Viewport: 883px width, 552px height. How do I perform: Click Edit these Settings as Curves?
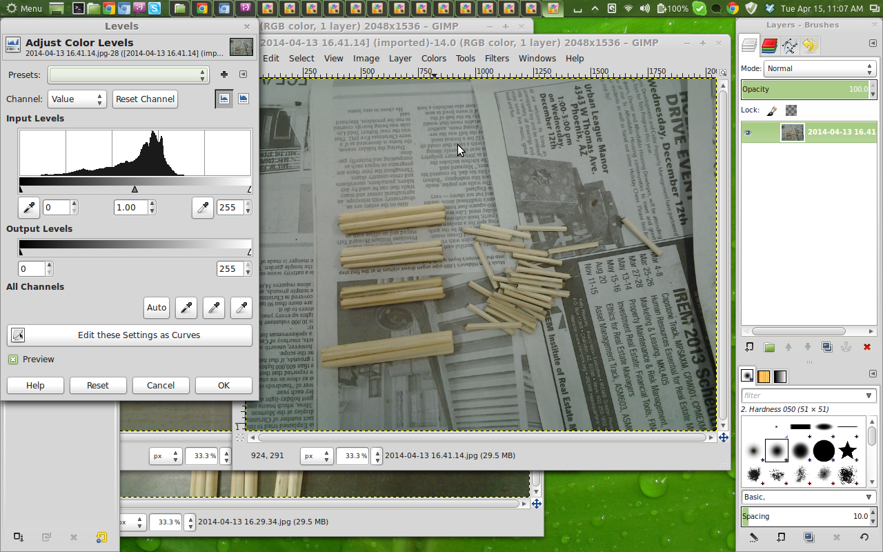(x=128, y=335)
